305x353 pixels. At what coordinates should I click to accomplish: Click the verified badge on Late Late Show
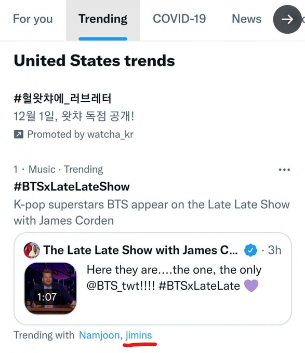250,250
